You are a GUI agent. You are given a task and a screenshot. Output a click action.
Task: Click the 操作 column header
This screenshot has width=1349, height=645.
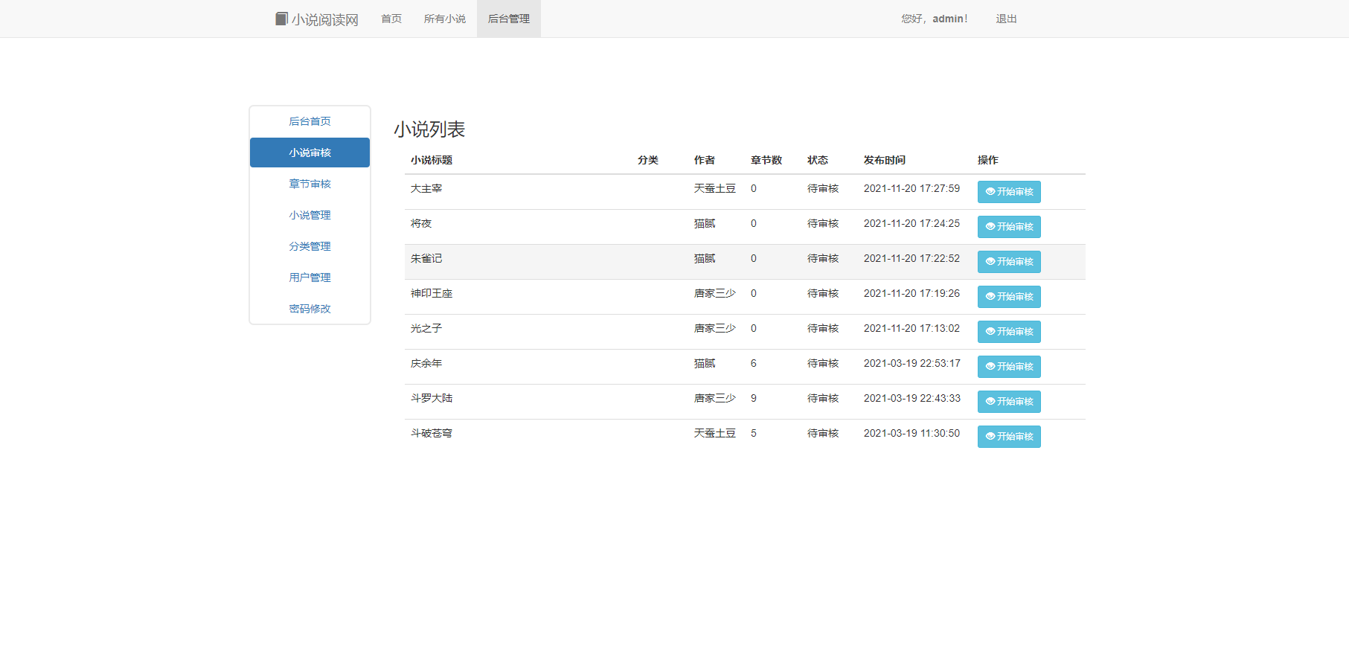pyautogui.click(x=988, y=161)
